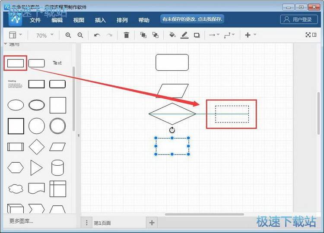
Task: Switch to the 第1页面 tab
Action: [x=102, y=223]
